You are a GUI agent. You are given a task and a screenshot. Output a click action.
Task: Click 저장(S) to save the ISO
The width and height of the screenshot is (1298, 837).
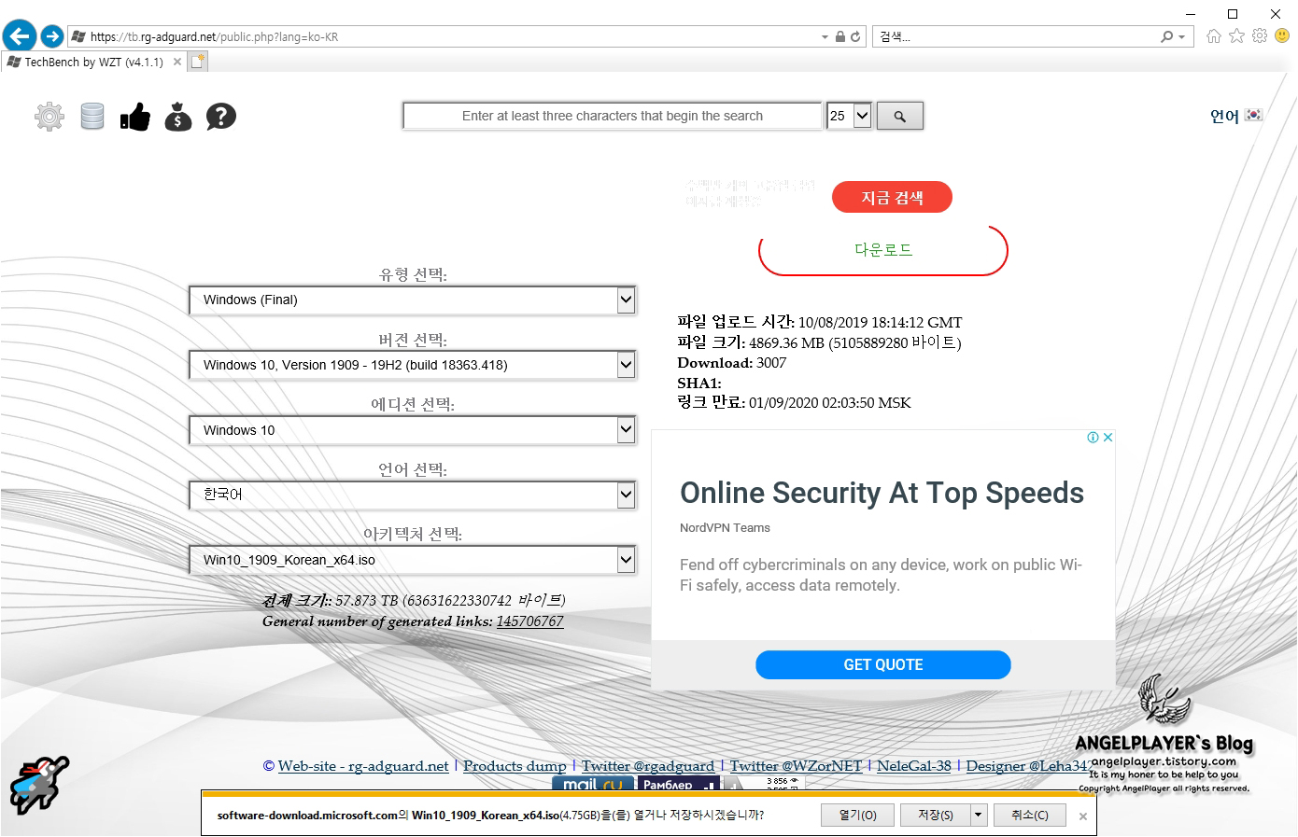pos(936,815)
